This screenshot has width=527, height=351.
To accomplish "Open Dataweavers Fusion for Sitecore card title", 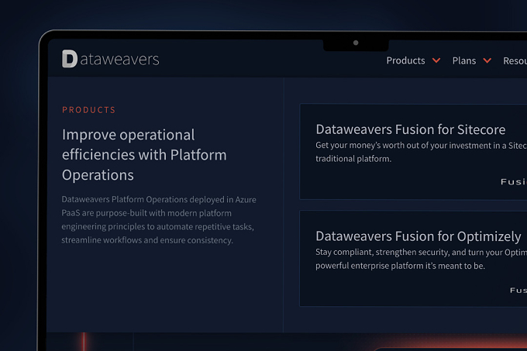I will pos(411,129).
